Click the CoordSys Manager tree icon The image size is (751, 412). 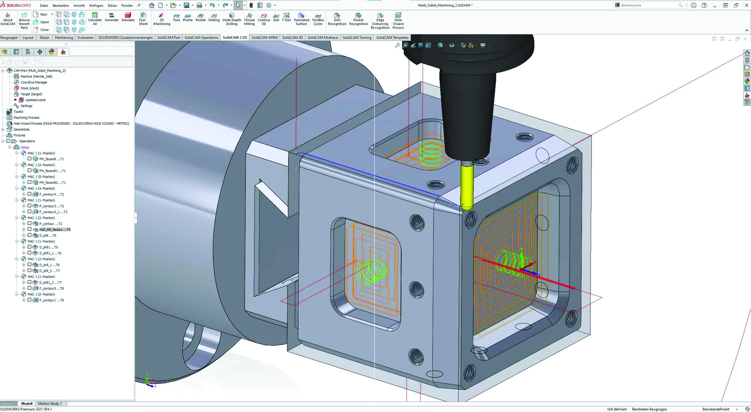point(16,82)
